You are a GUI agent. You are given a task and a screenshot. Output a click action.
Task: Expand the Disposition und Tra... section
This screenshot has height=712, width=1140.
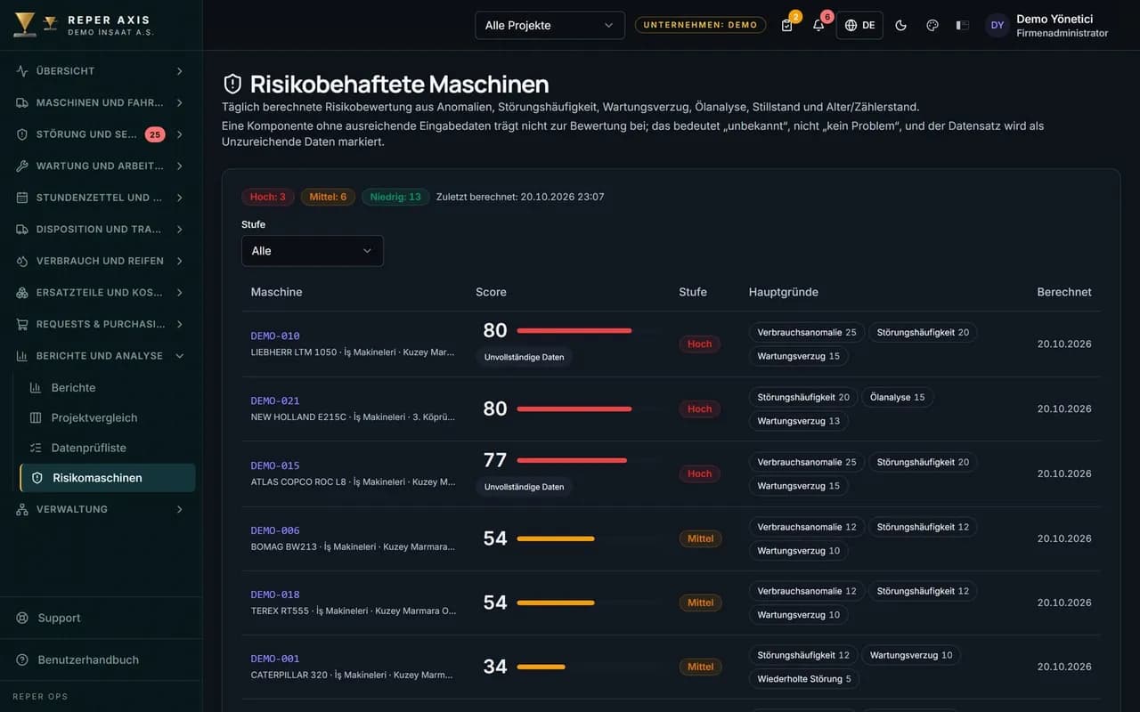(101, 229)
